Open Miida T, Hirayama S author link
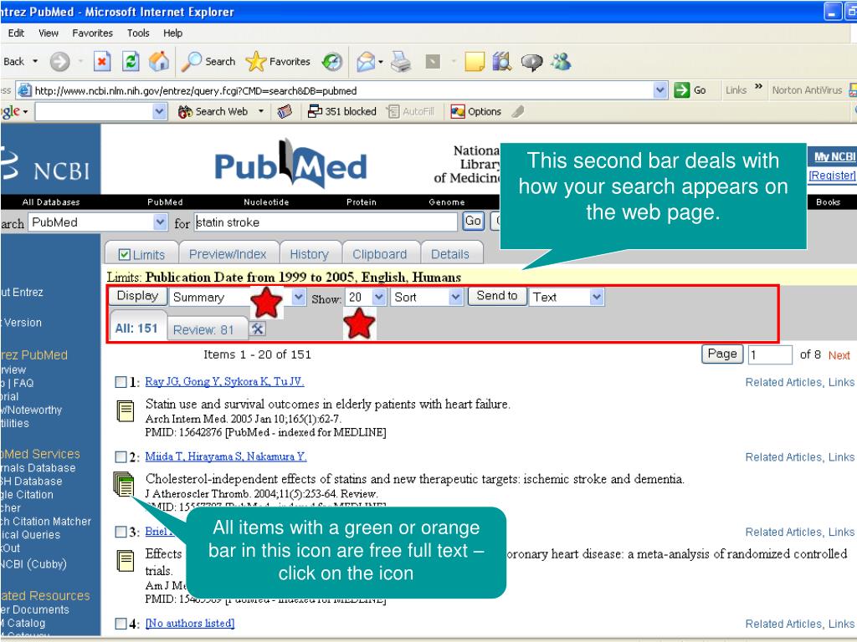Viewport: 857px width, 642px height. coord(226,456)
